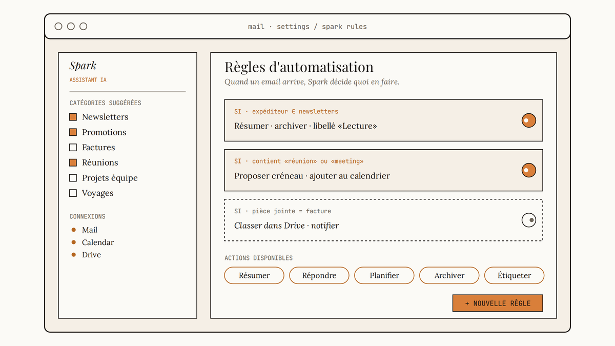
Task: Open the Mail connection
Action: click(x=90, y=230)
